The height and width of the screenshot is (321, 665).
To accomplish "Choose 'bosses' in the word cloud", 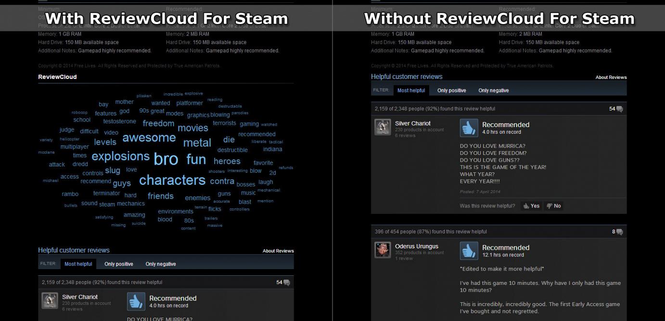I will (x=246, y=184).
